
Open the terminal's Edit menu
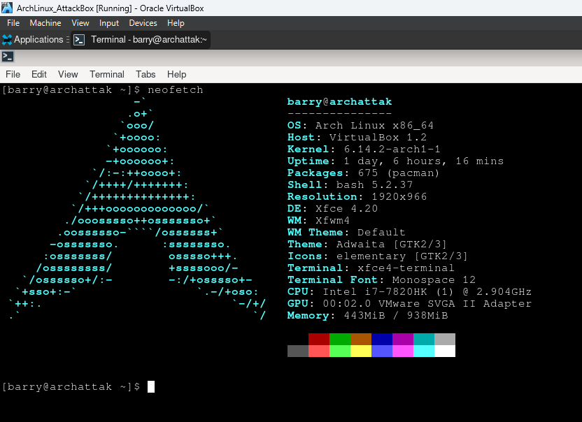(x=39, y=75)
